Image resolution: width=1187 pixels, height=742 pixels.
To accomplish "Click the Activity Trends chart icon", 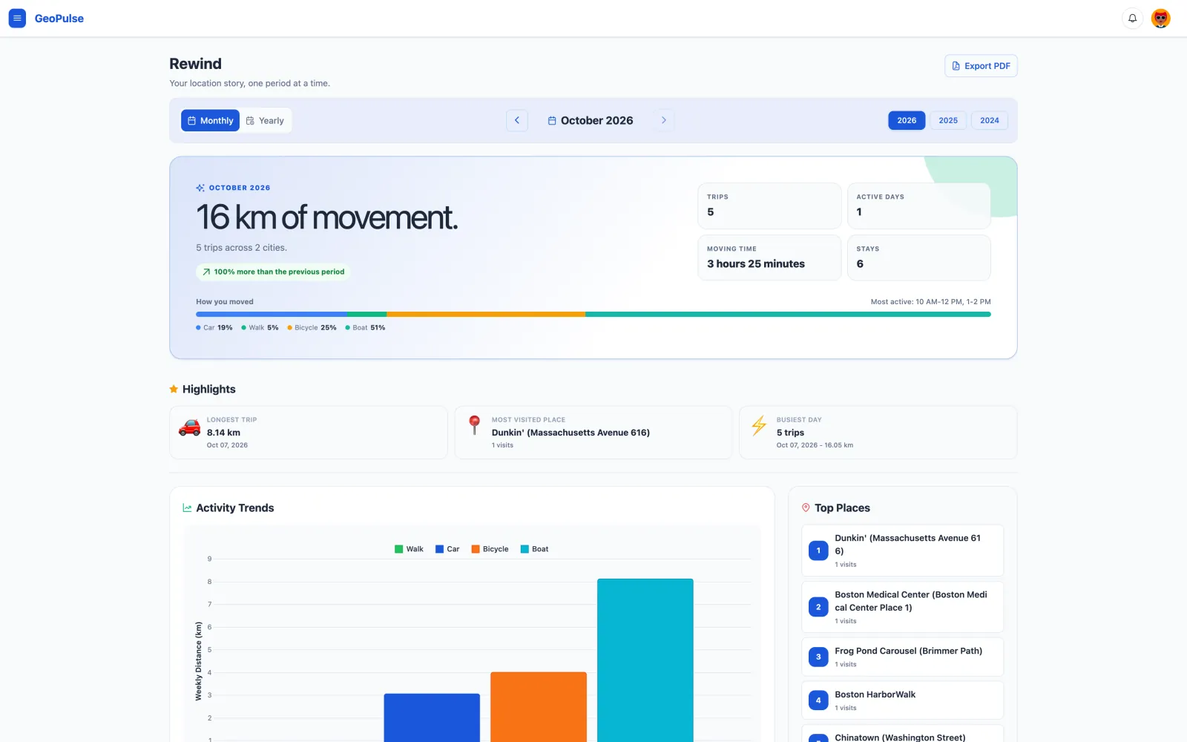I will pyautogui.click(x=187, y=508).
